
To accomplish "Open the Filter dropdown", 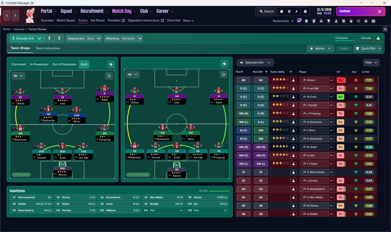I will tap(371, 63).
